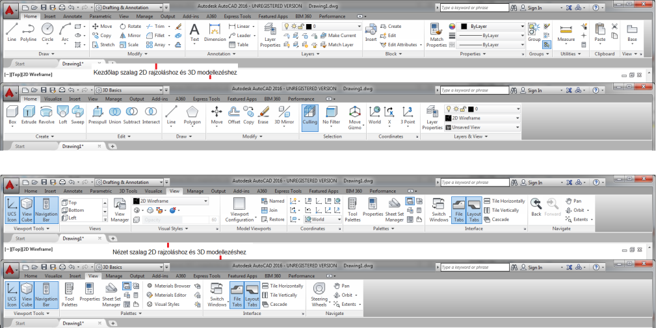Click the 3D Mirror tool
Screen dimensions: 656x328
tap(284, 116)
